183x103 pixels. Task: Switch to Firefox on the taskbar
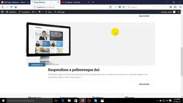pos(82,100)
